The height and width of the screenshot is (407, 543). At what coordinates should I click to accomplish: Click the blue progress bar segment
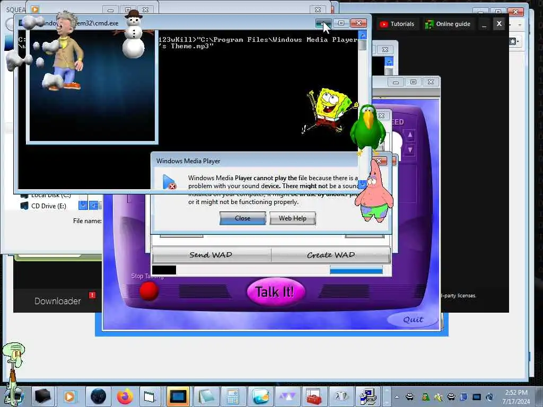pos(356,270)
